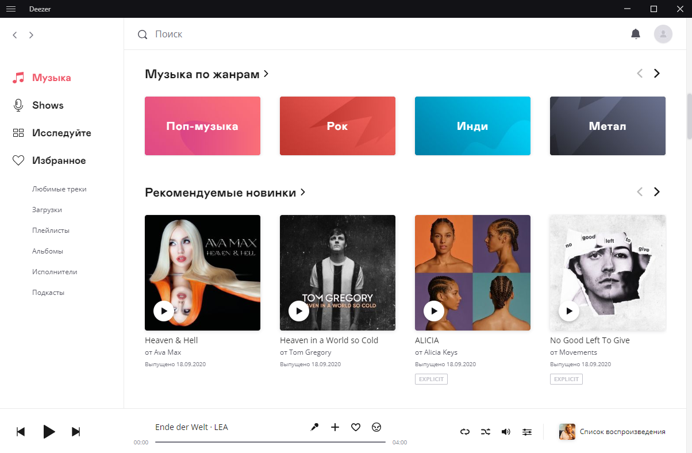Open the Метал genre tile

click(x=608, y=126)
